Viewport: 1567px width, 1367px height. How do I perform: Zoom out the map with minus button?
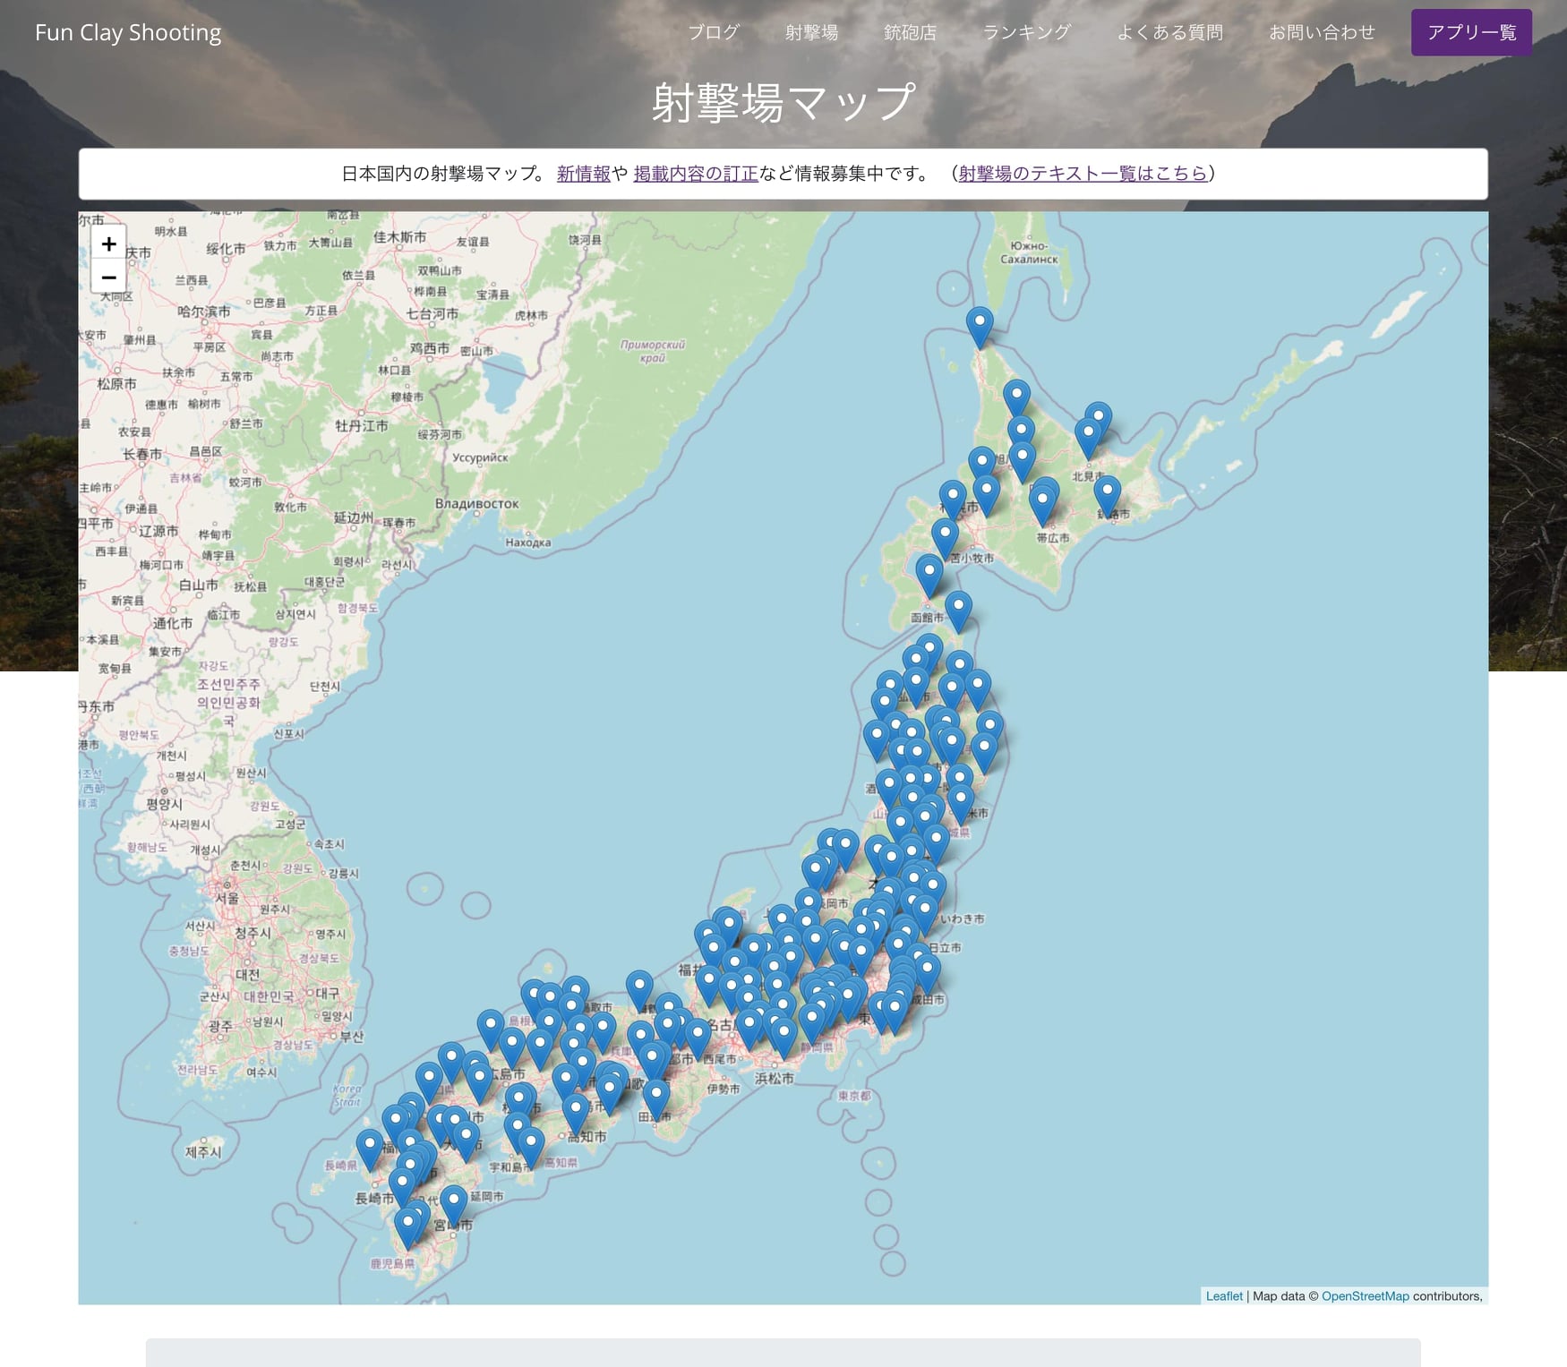tap(109, 277)
